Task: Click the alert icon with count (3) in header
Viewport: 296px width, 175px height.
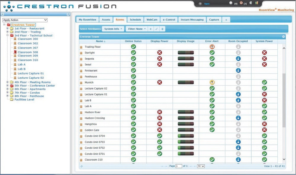Action: (x=241, y=3)
